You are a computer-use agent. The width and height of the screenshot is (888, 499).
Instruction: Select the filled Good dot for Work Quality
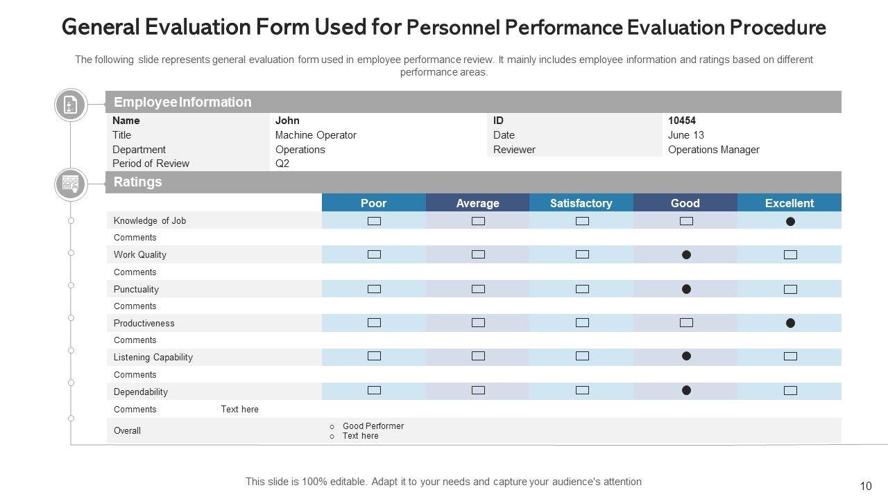click(x=686, y=255)
